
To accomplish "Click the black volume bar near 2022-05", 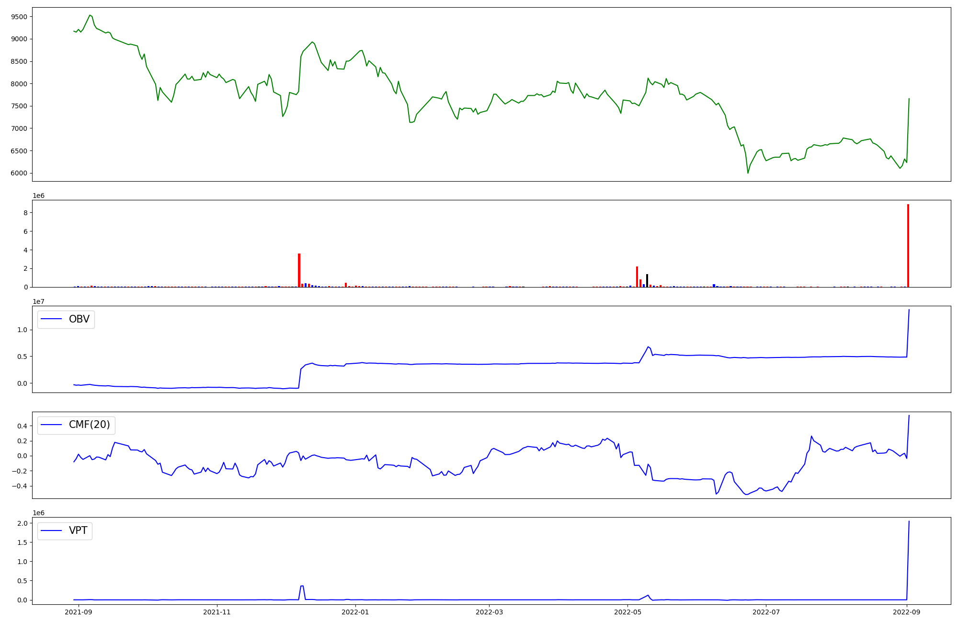I will [647, 281].
